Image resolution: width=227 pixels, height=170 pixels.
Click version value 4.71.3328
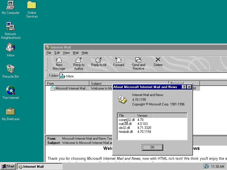[144, 128]
